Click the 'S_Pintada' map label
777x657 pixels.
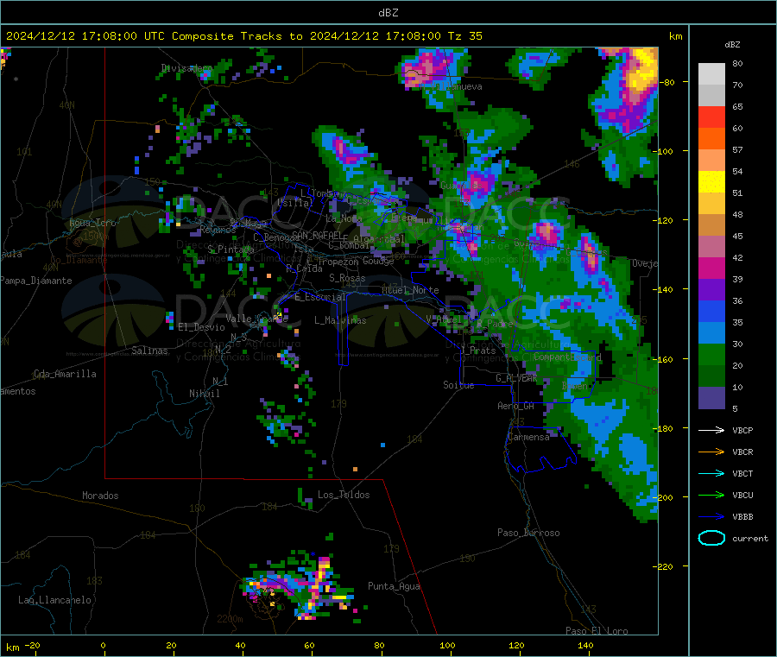click(231, 250)
